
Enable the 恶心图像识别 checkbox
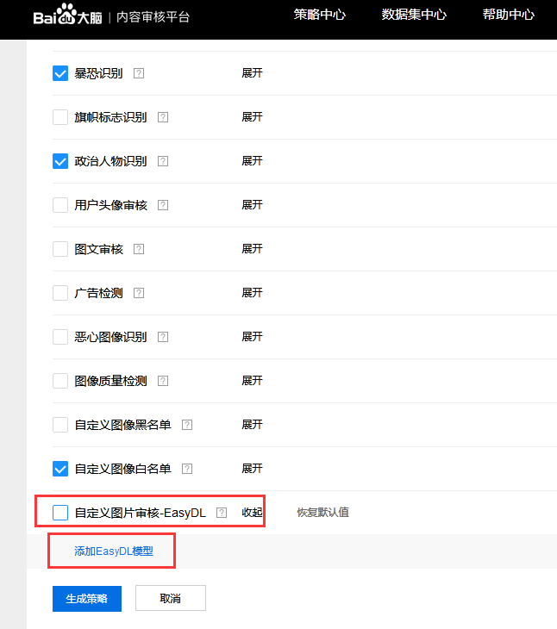pyautogui.click(x=60, y=337)
